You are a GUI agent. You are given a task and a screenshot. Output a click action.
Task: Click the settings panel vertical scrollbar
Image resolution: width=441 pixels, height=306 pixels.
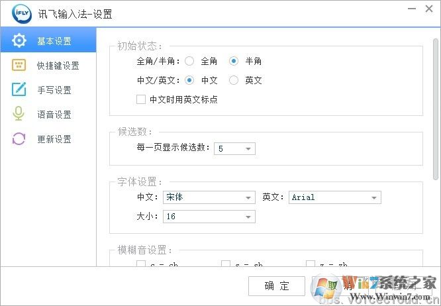(x=436, y=109)
